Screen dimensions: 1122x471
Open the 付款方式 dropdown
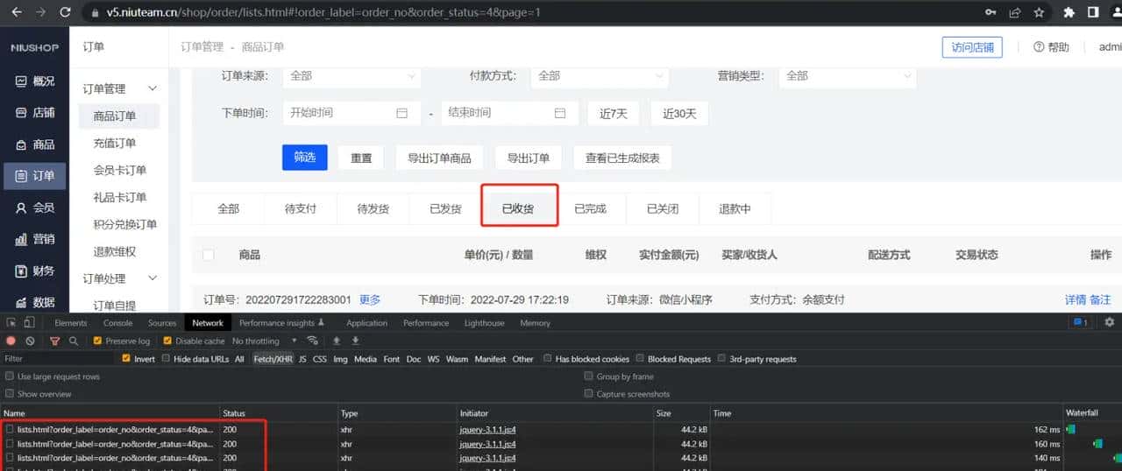pyautogui.click(x=600, y=76)
